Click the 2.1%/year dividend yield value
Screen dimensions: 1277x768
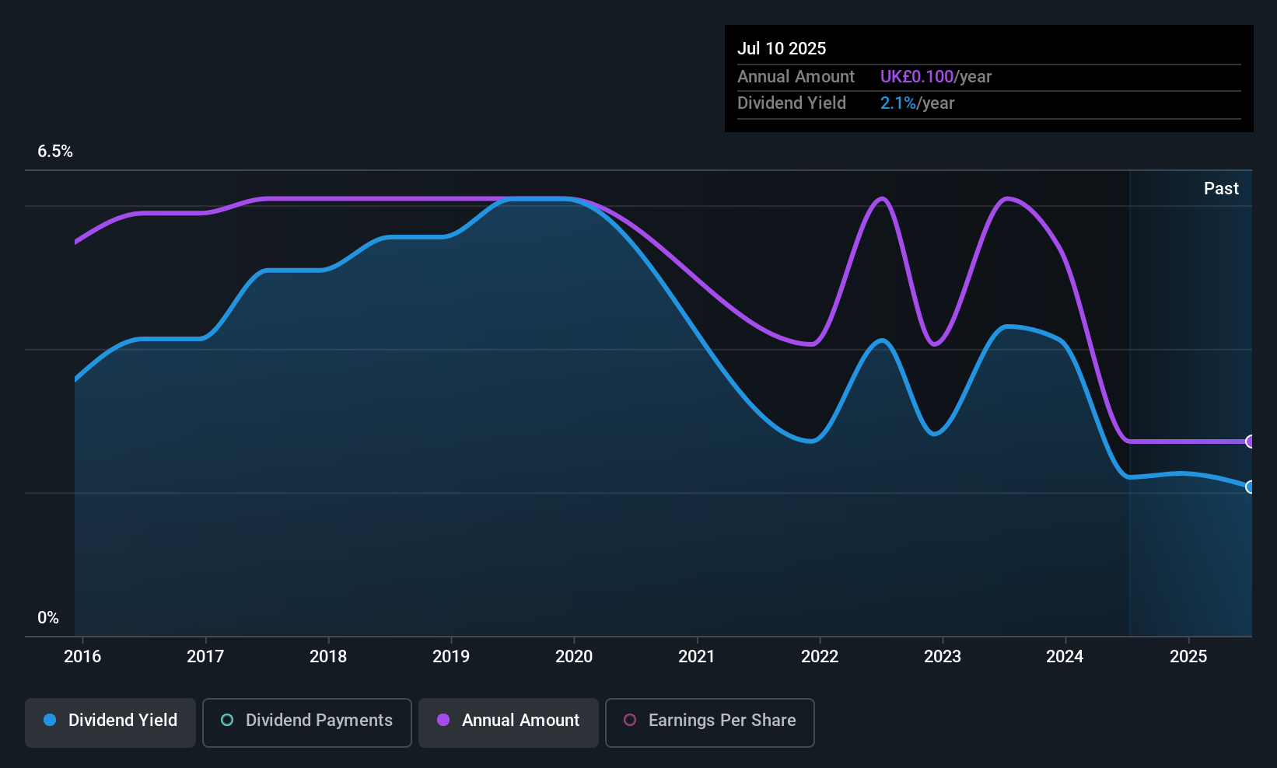pyautogui.click(x=917, y=103)
